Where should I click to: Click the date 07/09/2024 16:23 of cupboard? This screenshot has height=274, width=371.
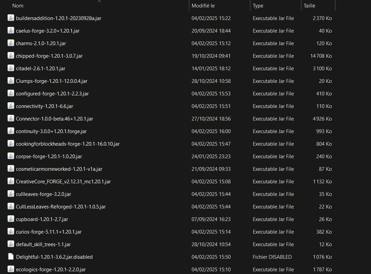pos(211,219)
